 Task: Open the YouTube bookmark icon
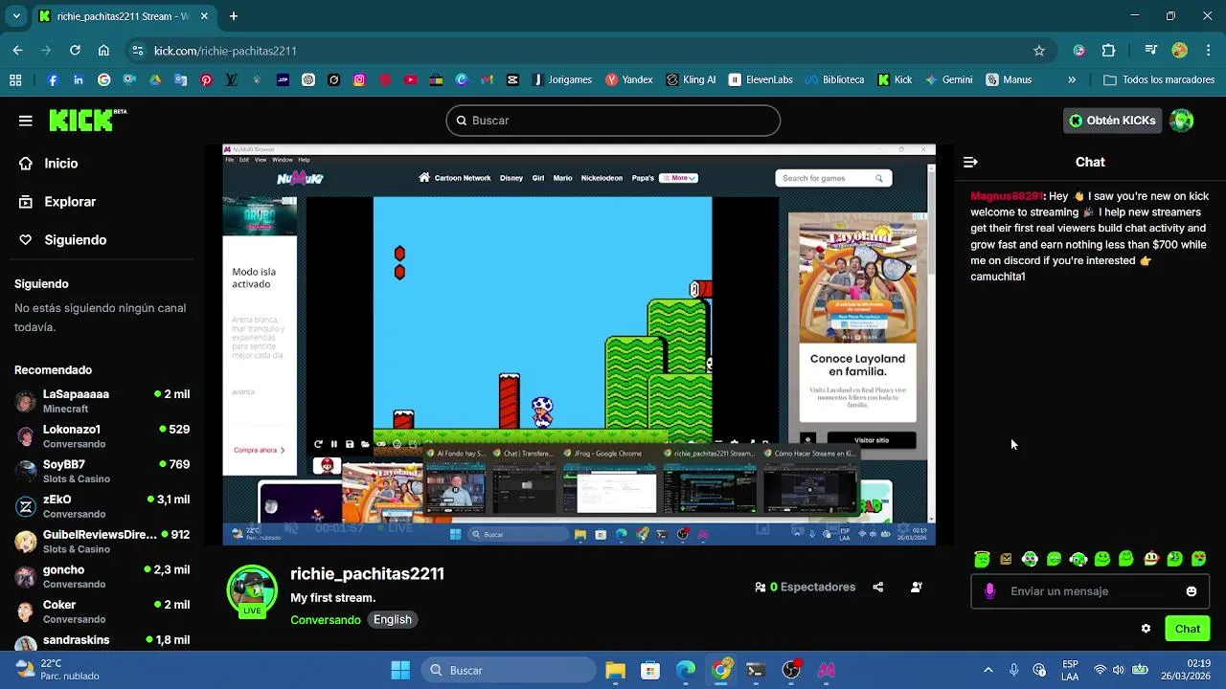click(411, 80)
